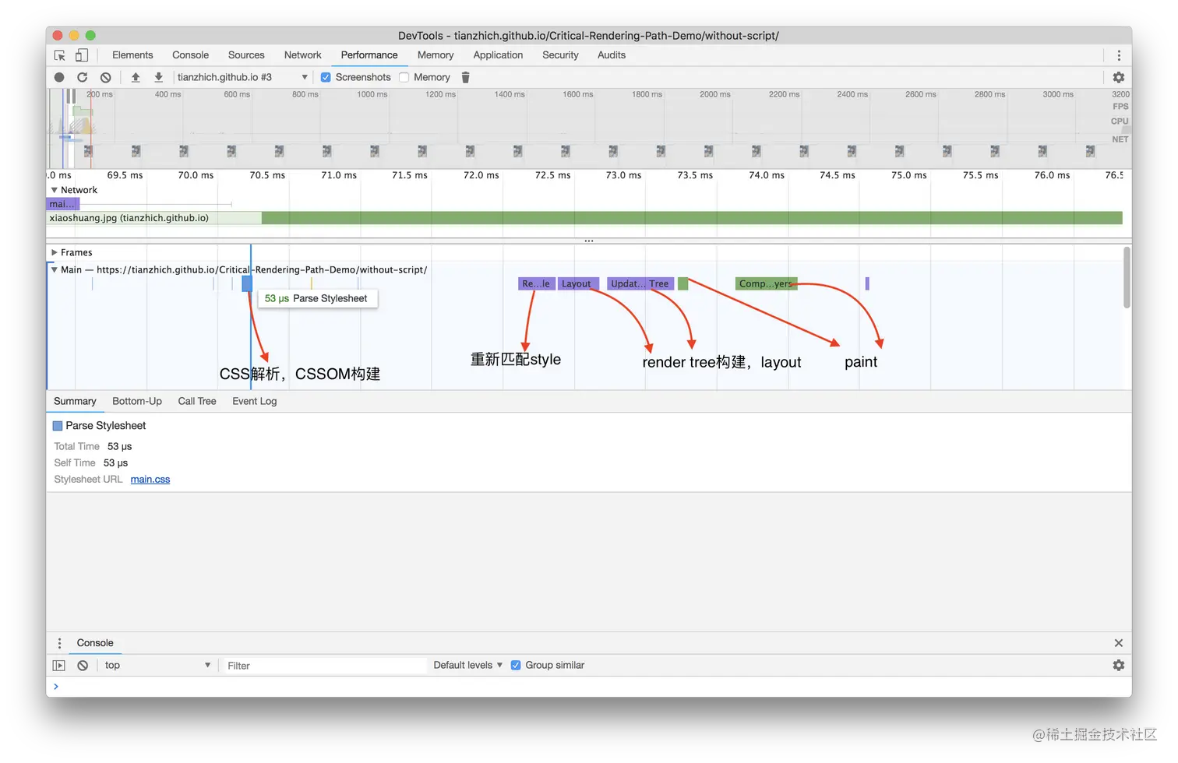Close the Console drawer
This screenshot has height=763, width=1178.
[1118, 643]
